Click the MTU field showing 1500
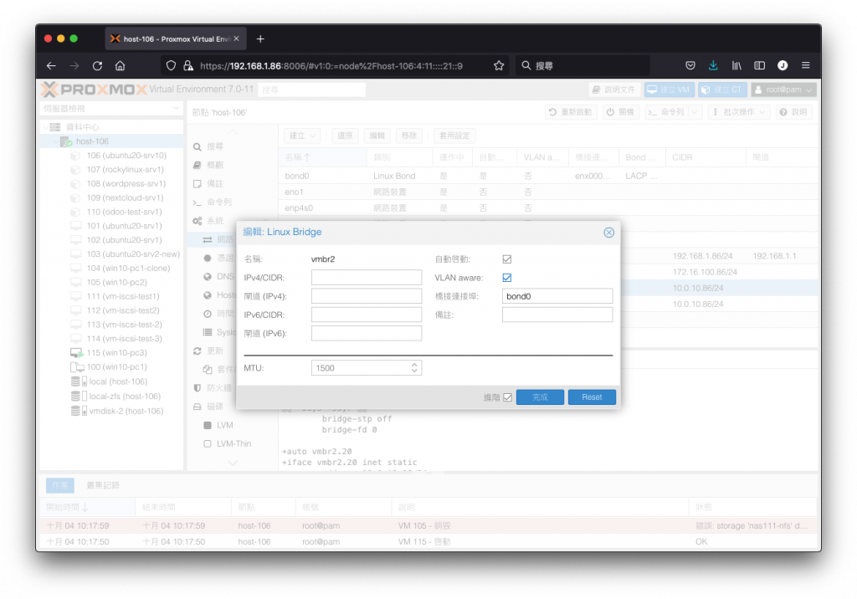This screenshot has height=599, width=857. point(361,368)
